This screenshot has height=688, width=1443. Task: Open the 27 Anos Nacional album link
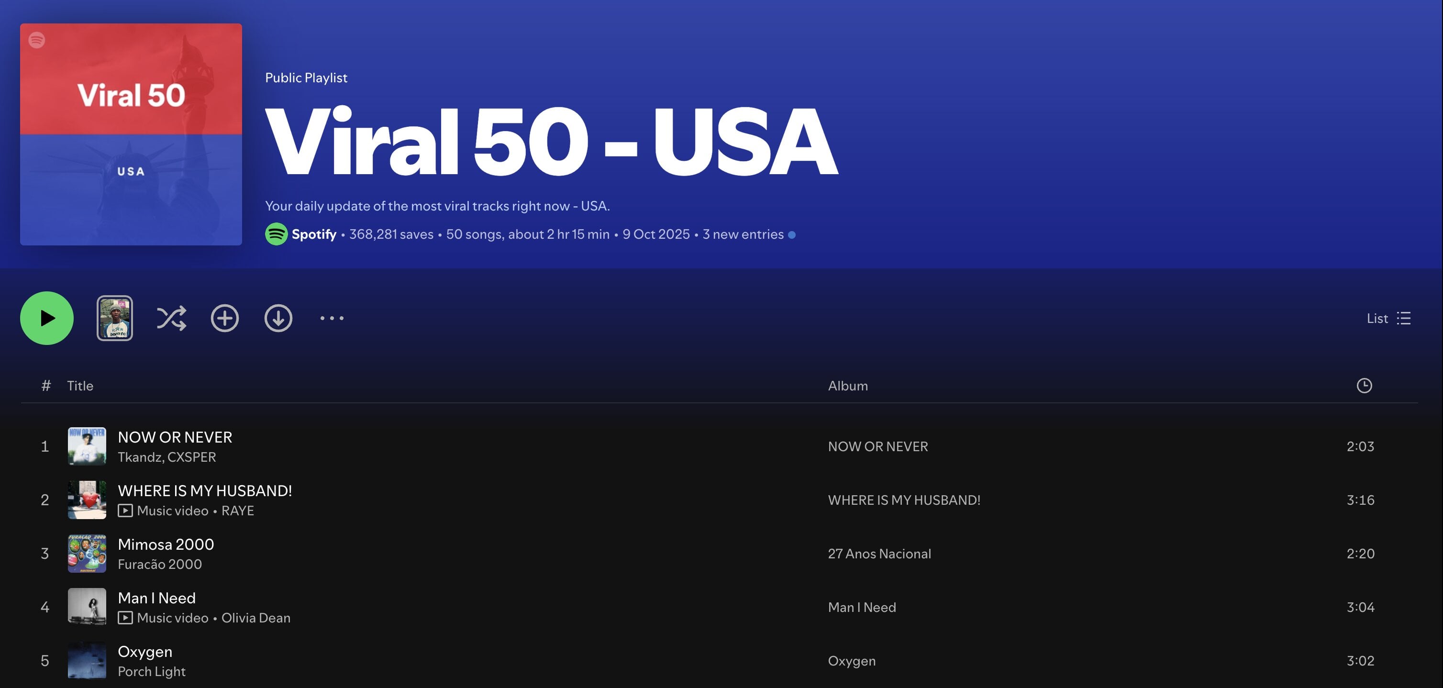[879, 554]
